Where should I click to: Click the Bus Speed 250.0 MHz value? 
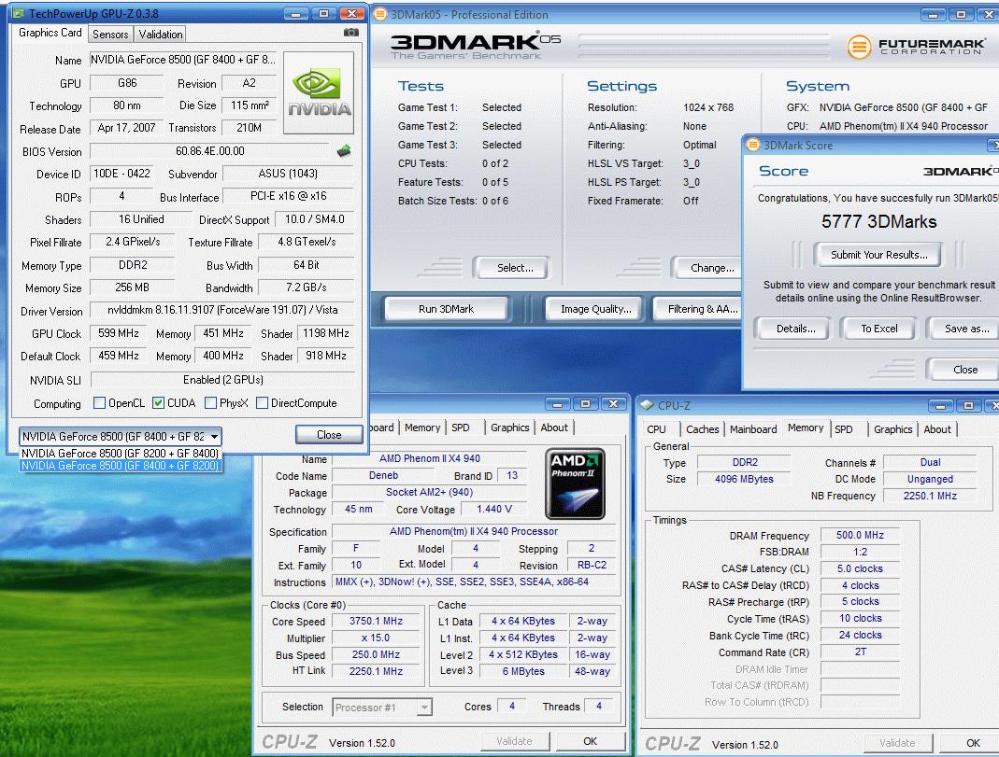(x=376, y=654)
